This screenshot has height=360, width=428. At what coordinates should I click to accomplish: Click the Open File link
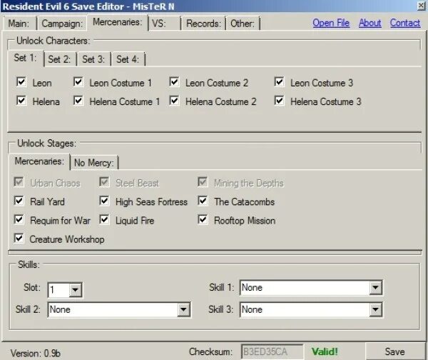(331, 23)
